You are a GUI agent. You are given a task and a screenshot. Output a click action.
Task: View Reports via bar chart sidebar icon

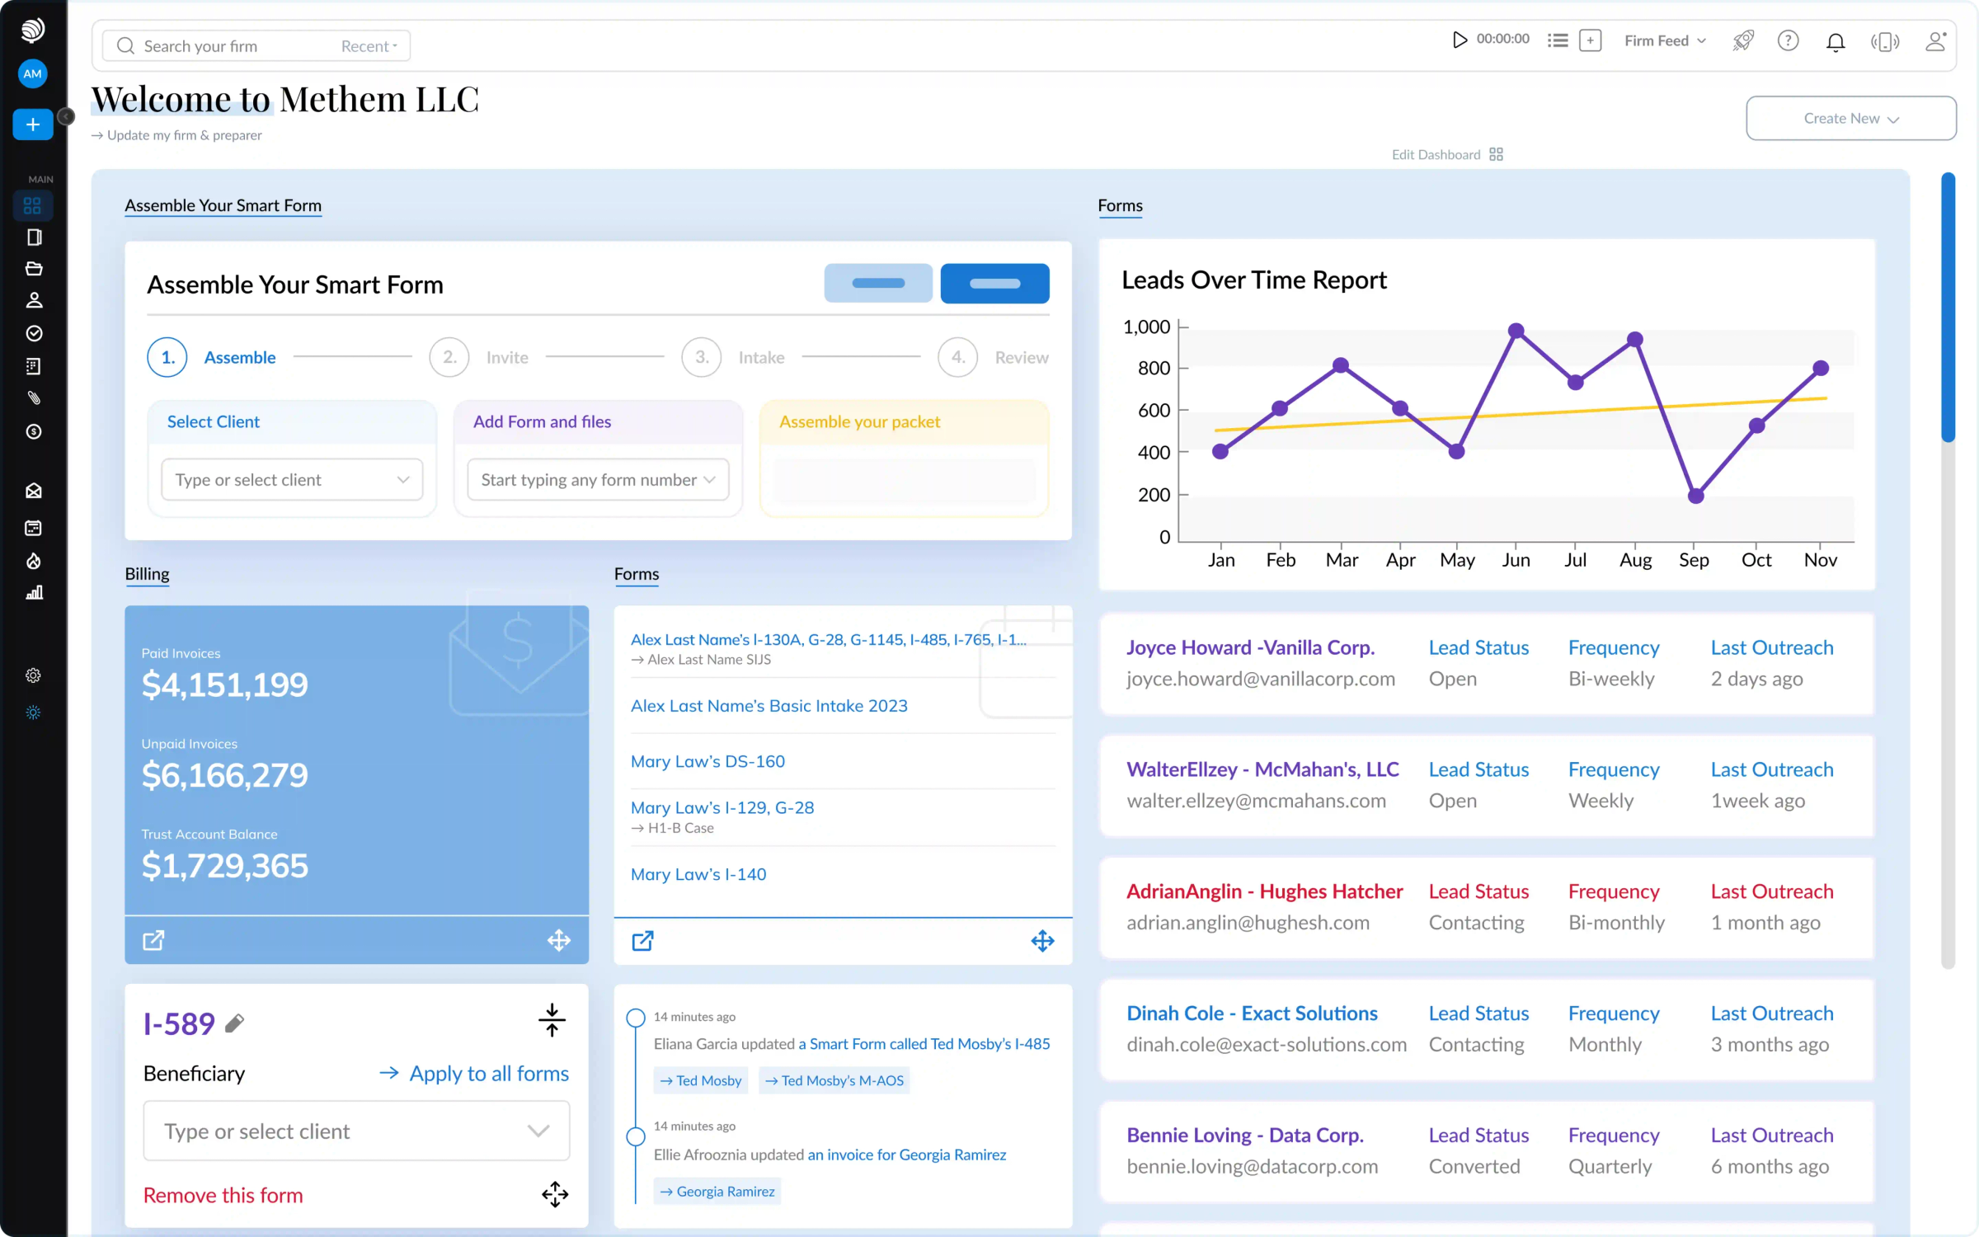pyautogui.click(x=34, y=592)
